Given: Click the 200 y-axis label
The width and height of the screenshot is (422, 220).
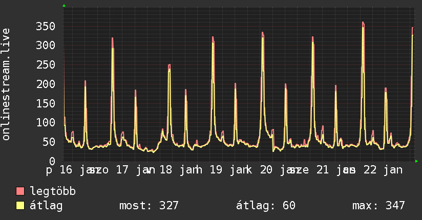Looking at the screenshot, I should tap(46, 84).
